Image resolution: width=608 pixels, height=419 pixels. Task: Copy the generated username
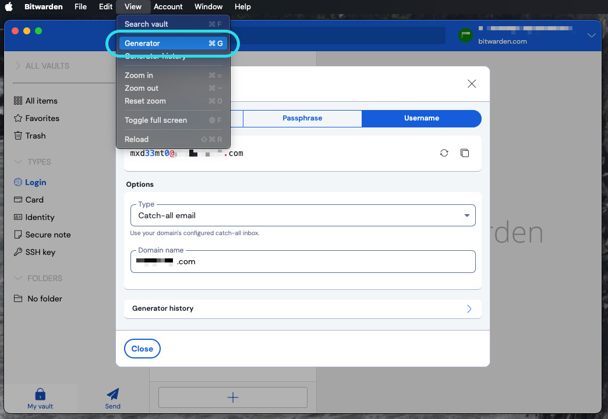click(464, 153)
